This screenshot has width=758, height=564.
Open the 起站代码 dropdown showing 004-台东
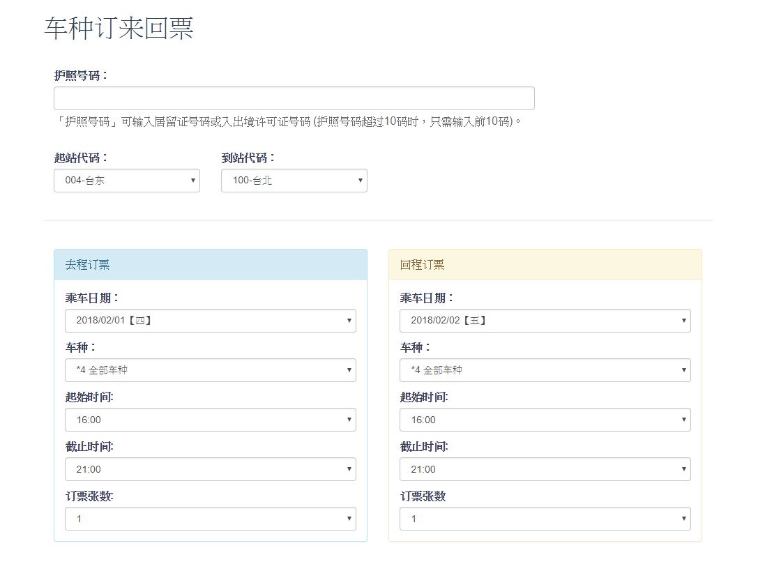click(126, 181)
